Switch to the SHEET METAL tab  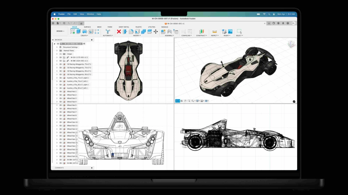pos(124,27)
